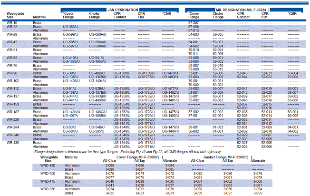This screenshot has height=196, width=310.
Task: Select the WRD-350 waveguide size label
Action: pos(47,189)
